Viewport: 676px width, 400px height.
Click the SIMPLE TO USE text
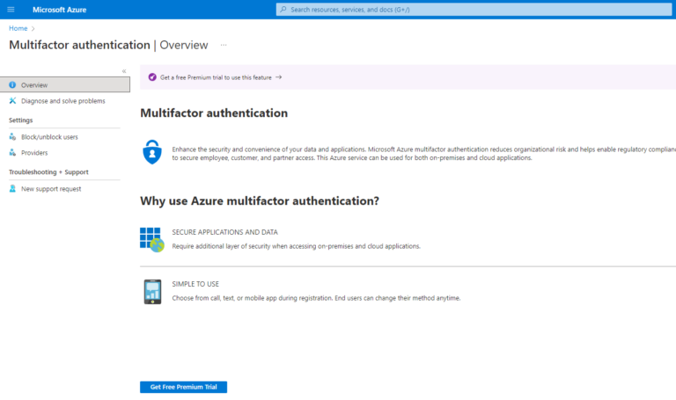click(x=195, y=284)
